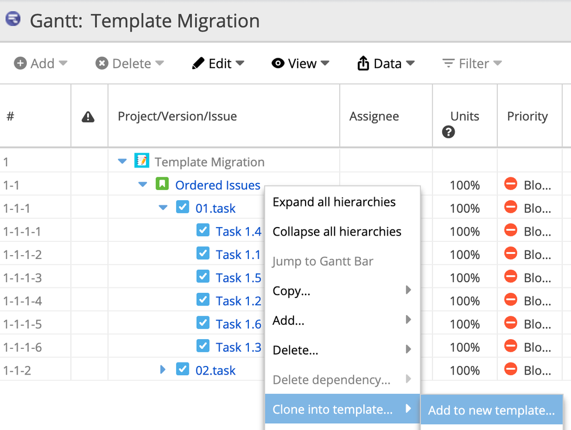This screenshot has width=571, height=430.
Task: Click the blocker priority icon in Task 1.5 row
Action: point(510,276)
